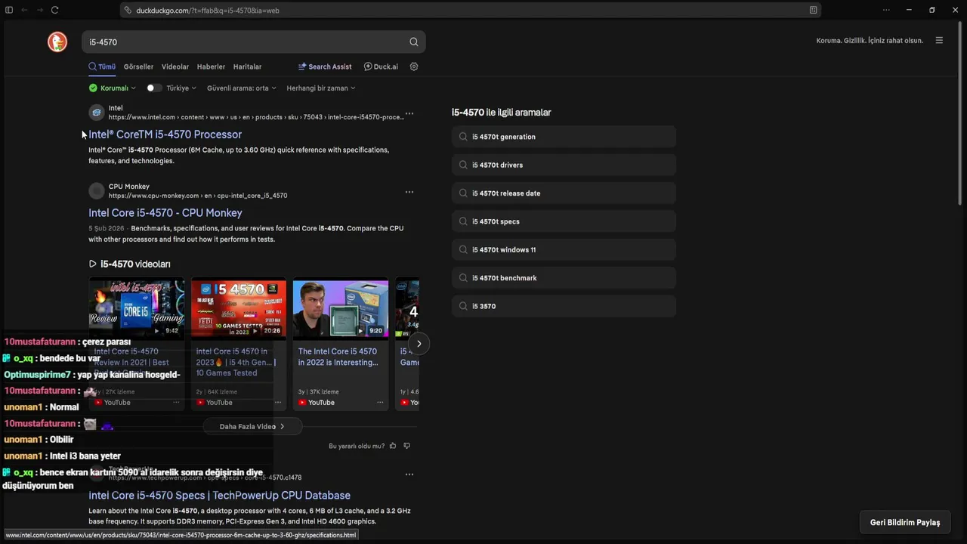Click the Intel result URL breadcrumb
967x544 pixels.
pos(256,117)
